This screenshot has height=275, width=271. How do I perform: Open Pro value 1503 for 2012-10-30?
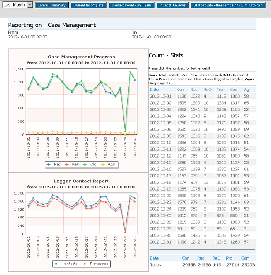coord(221,236)
